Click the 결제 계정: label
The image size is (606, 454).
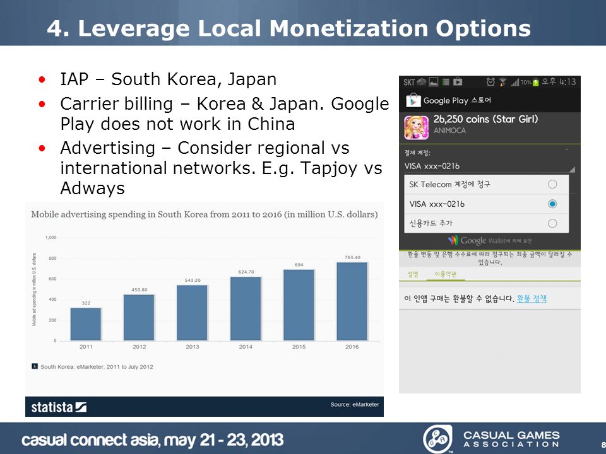coord(417,153)
